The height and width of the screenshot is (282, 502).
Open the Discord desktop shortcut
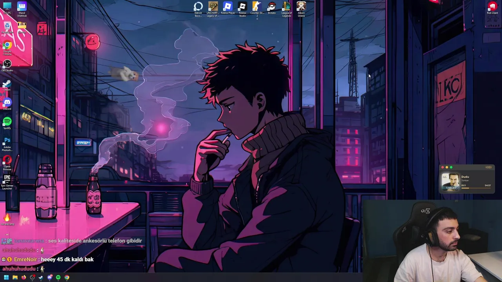[x=7, y=104]
